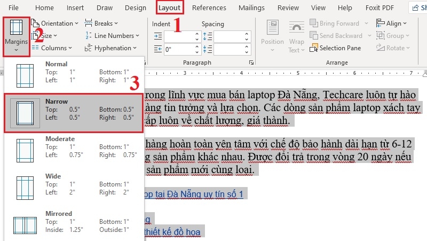
Task: Open the Draw tab
Action: tap(105, 7)
